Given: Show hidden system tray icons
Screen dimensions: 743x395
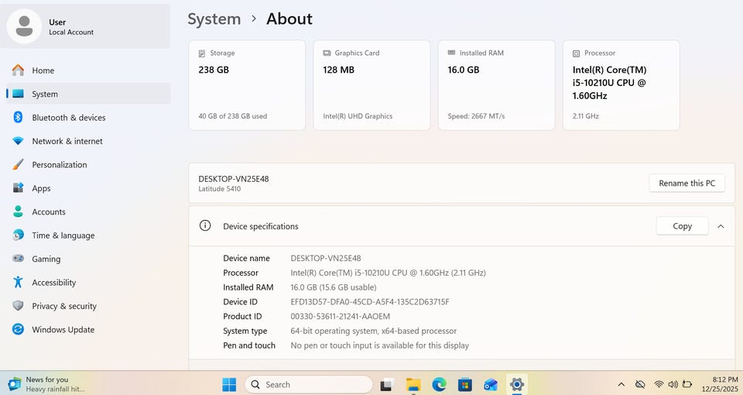Looking at the screenshot, I should point(621,384).
